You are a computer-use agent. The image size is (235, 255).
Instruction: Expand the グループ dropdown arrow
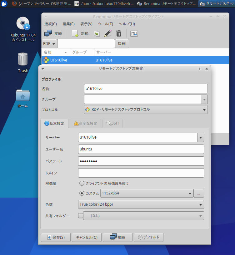pos(204,99)
